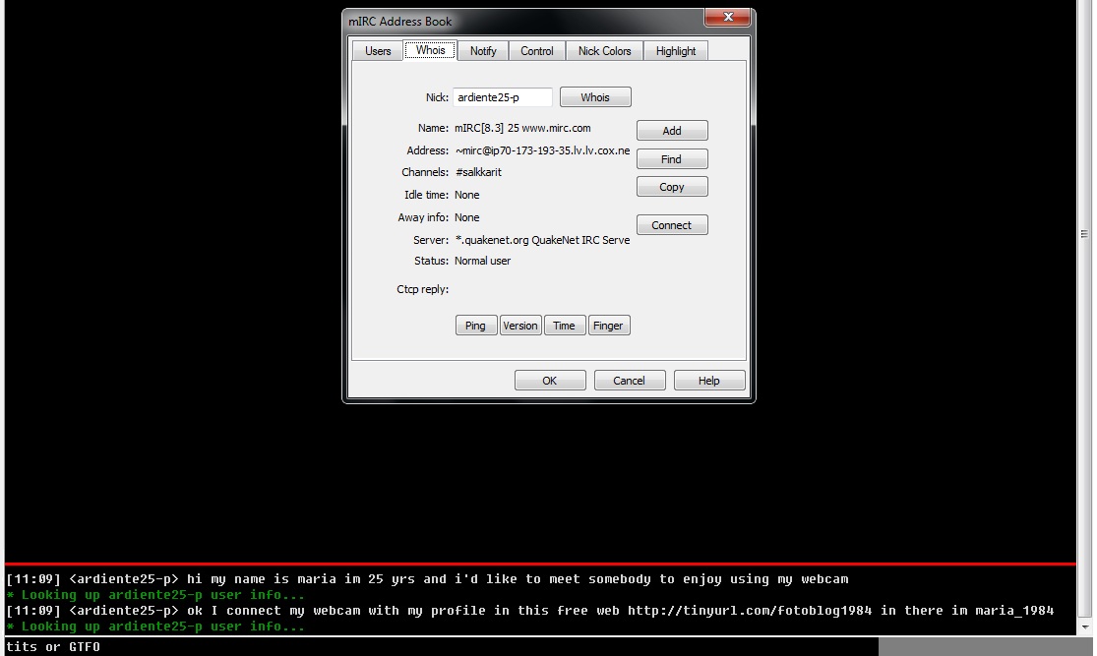
Task: Click the Status value Normal user
Action: [483, 261]
